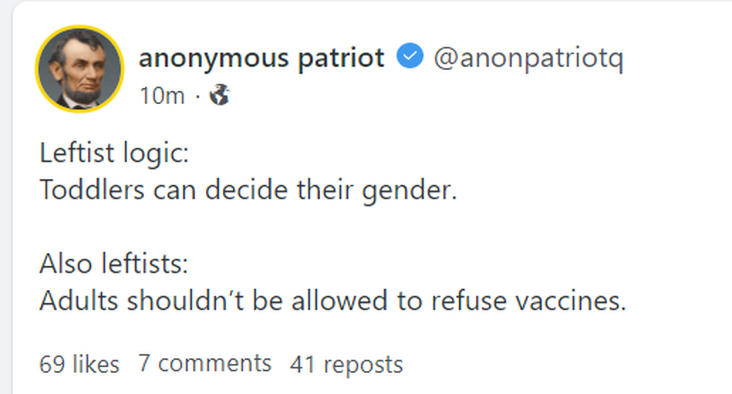The height and width of the screenshot is (394, 732).
Task: Click the word "Toddlers" in the post
Action: (x=92, y=190)
